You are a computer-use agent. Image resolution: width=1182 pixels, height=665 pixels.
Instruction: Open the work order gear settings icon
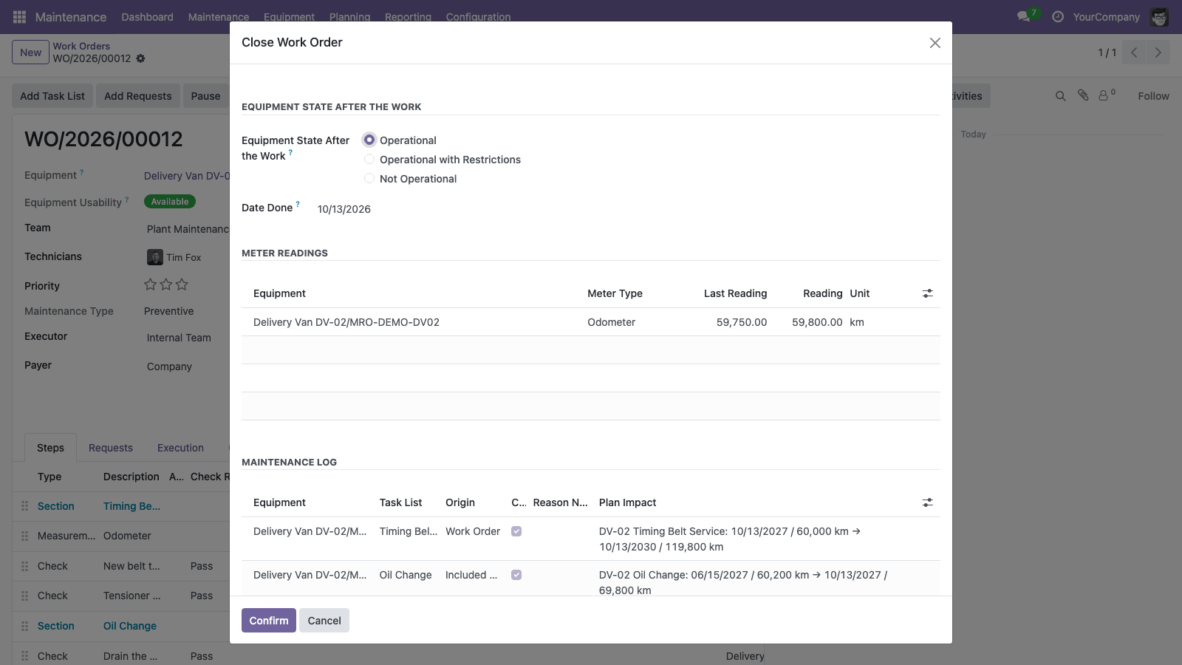(x=140, y=58)
